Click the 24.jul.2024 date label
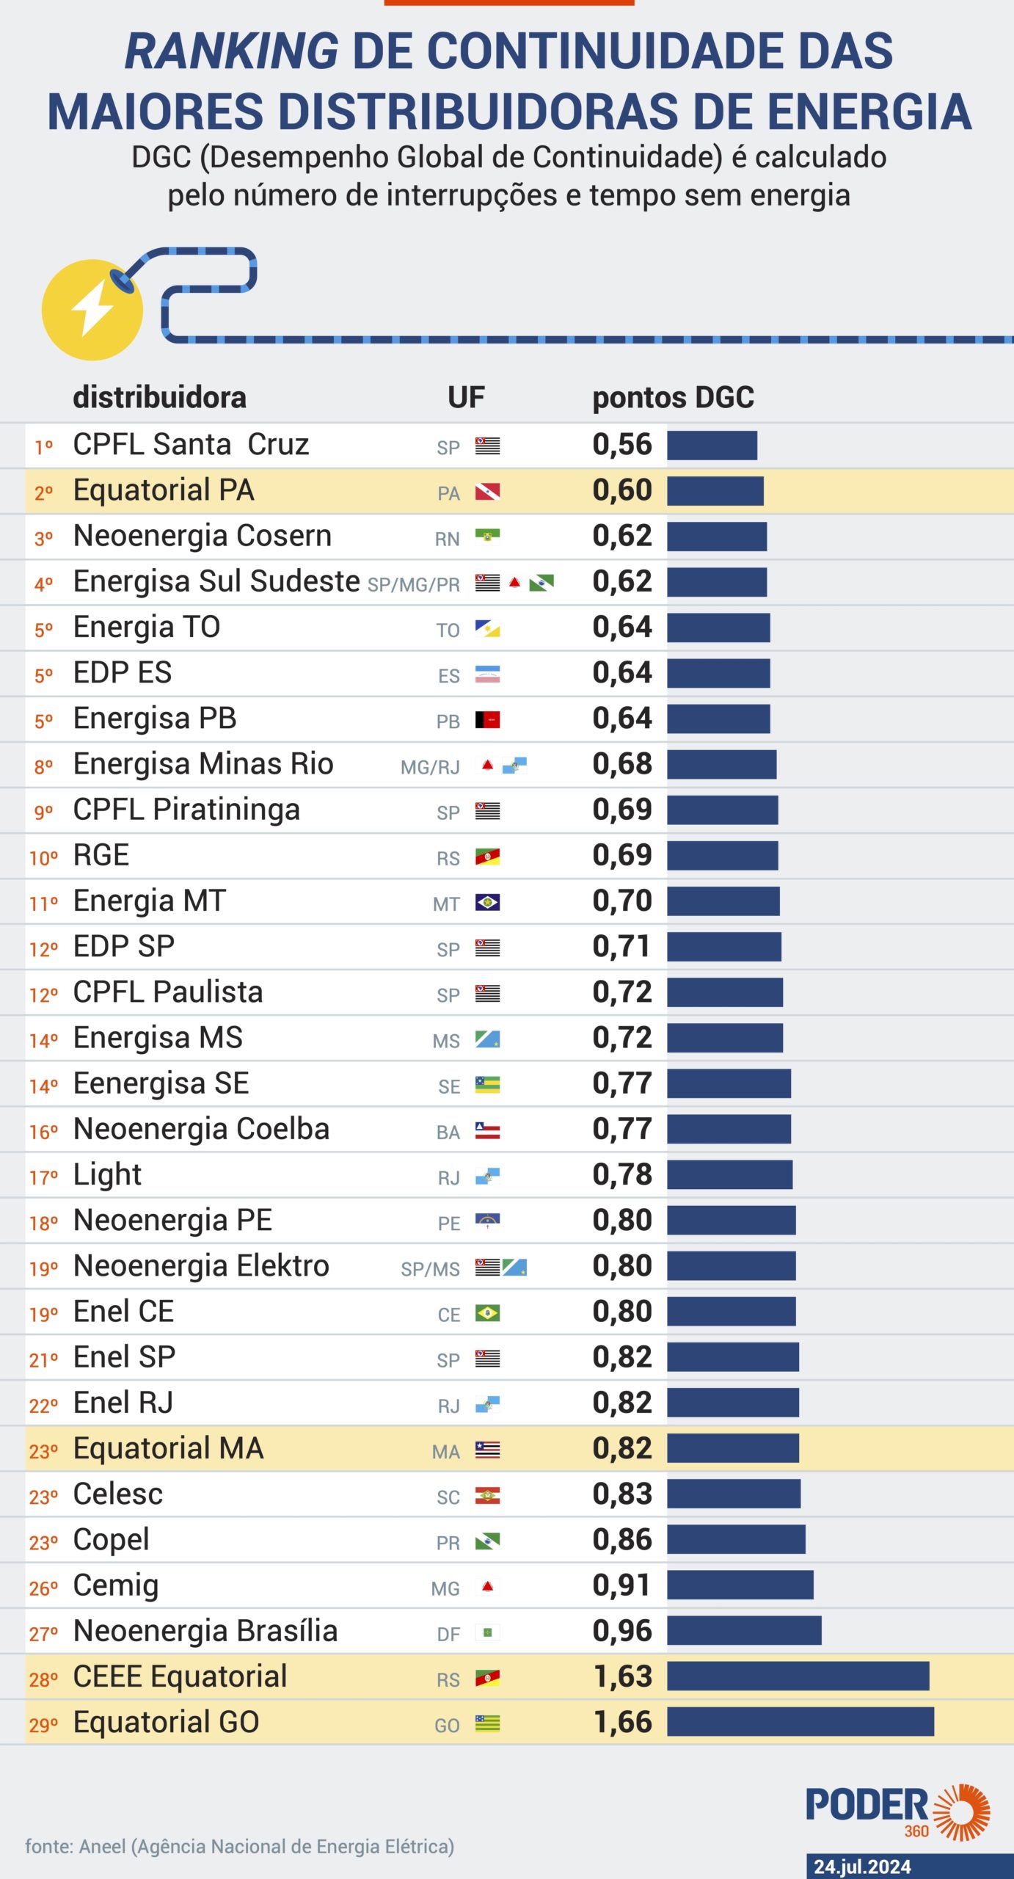This screenshot has width=1014, height=1879. (x=862, y=1867)
